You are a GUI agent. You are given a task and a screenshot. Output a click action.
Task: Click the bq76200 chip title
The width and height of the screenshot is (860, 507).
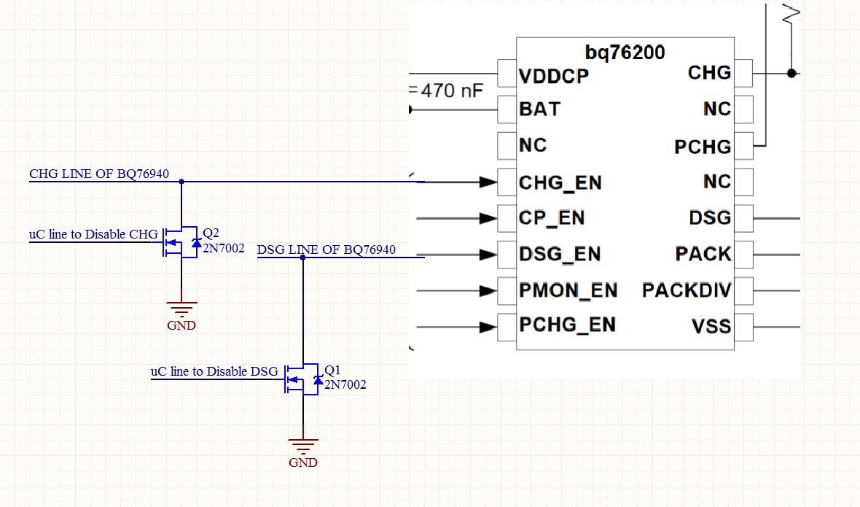click(x=625, y=52)
